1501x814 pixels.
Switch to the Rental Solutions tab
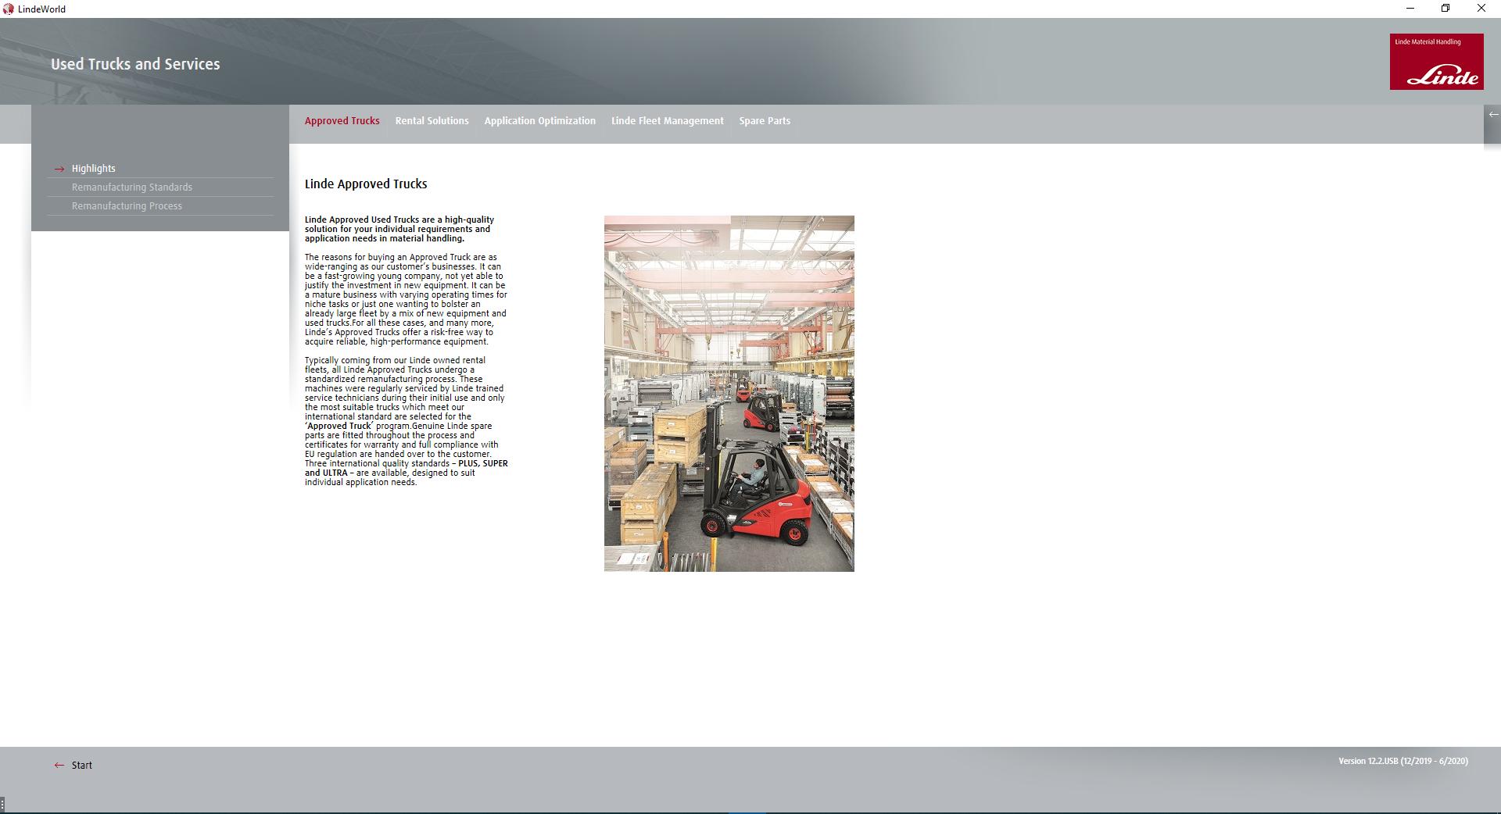pos(432,120)
